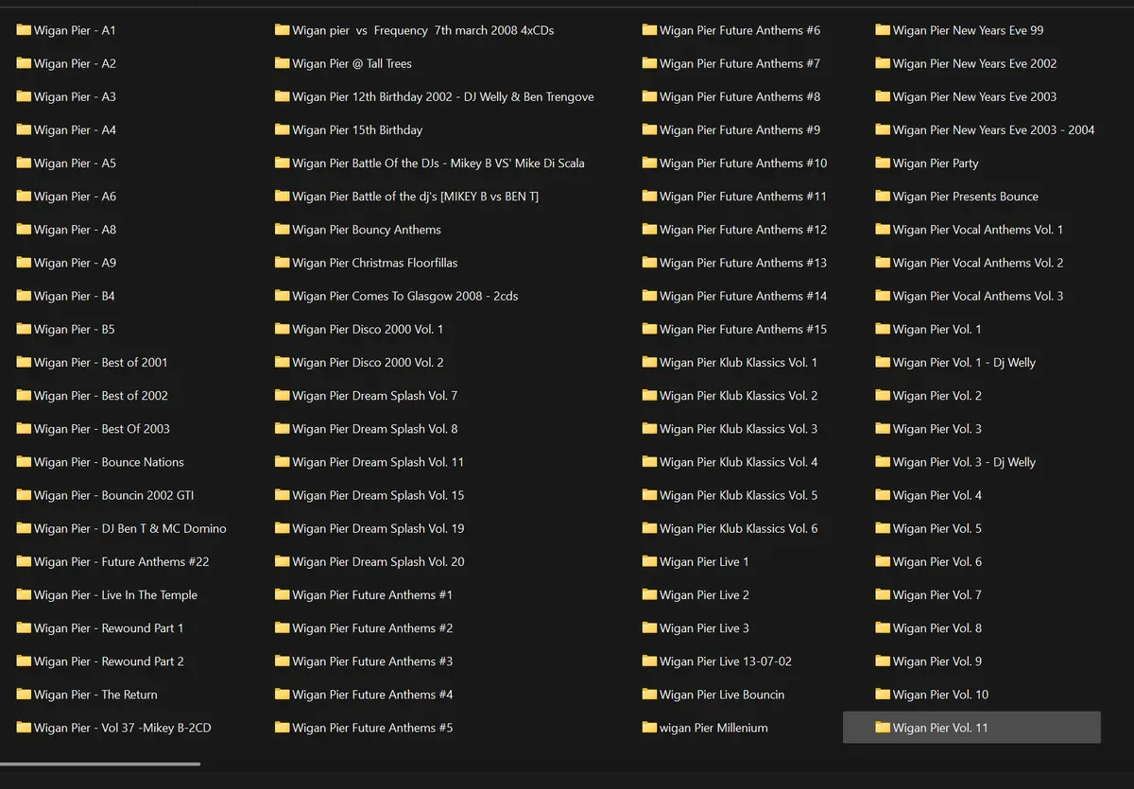Select folder name Wigan Pier - Rewound Part 1
The image size is (1134, 789).
(109, 628)
